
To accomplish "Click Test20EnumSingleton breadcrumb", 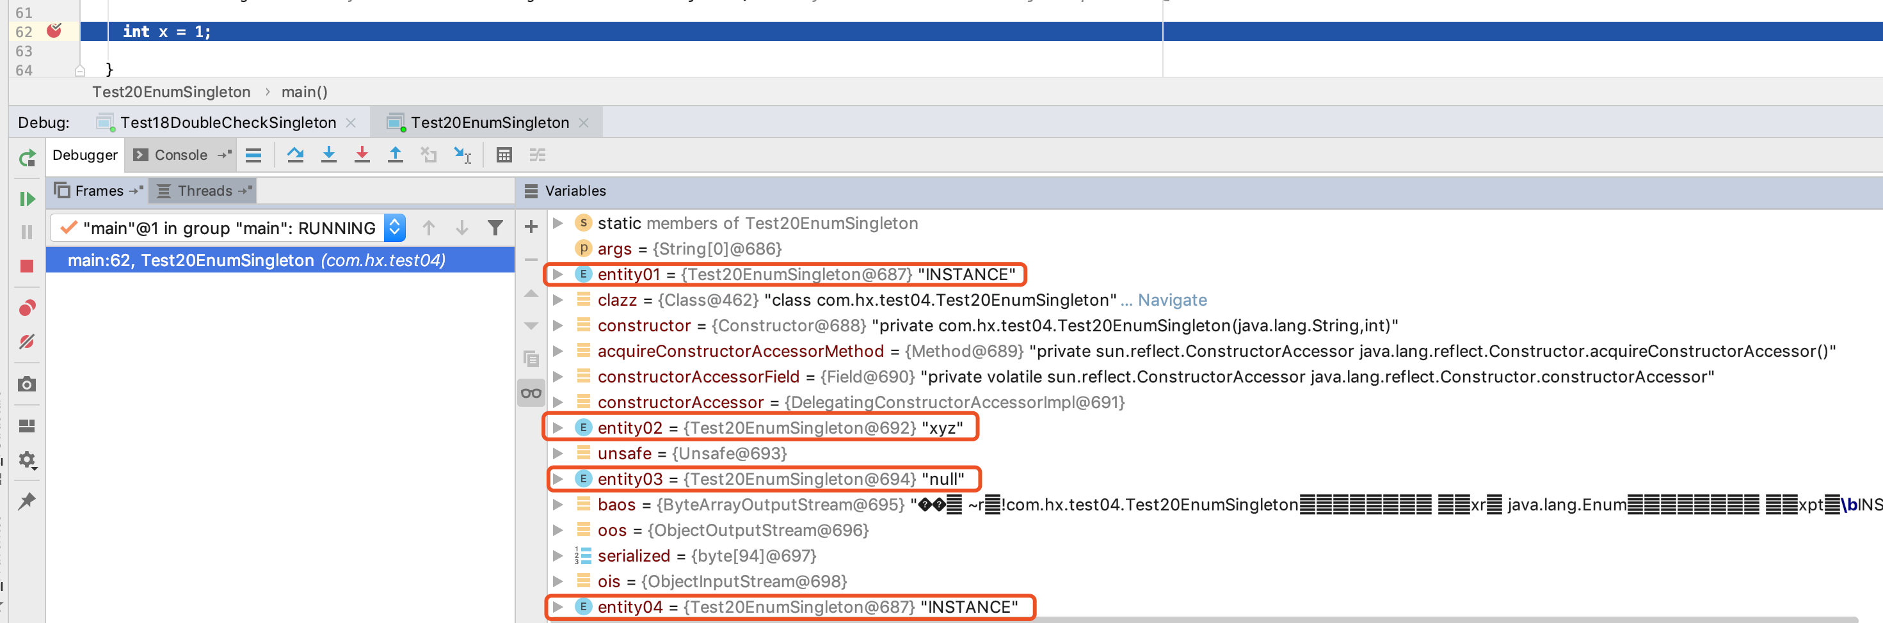I will tap(171, 92).
